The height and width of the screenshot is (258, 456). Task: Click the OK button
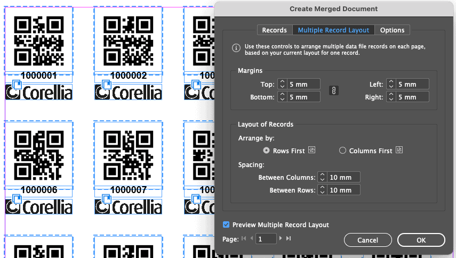pyautogui.click(x=421, y=240)
